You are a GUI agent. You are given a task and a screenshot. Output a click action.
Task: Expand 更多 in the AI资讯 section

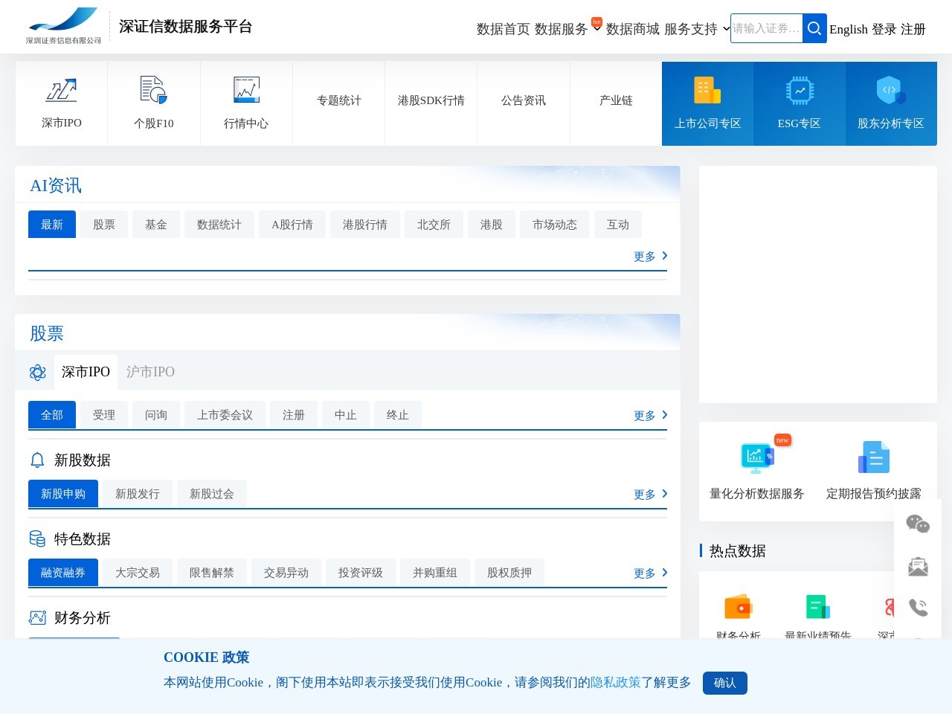(650, 257)
